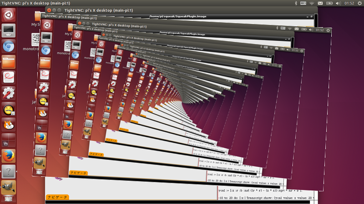
Task: Click Ubuntu Dash in the largest nested VNC launcher
Action: [47, 25]
